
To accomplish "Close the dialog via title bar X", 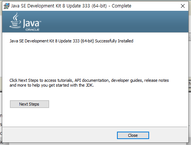I will pyautogui.click(x=183, y=6).
